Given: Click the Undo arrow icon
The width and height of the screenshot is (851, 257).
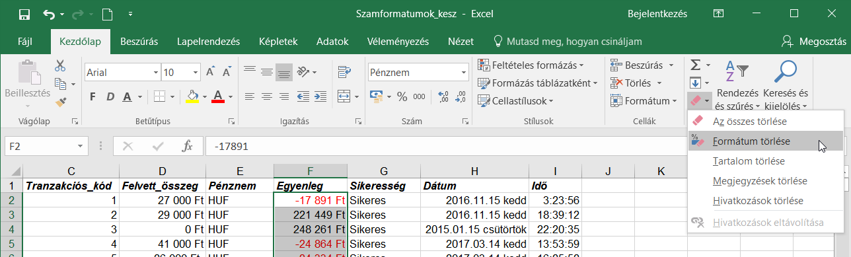Looking at the screenshot, I should point(50,13).
